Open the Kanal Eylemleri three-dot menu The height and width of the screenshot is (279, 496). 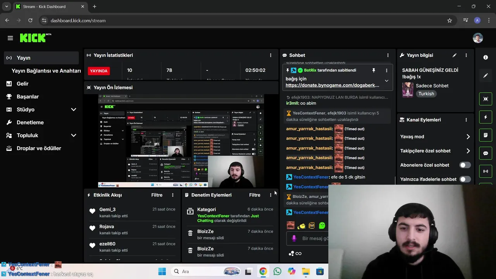point(466,120)
